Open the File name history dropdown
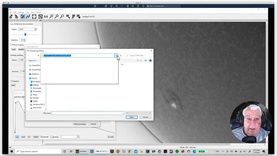Screen dimensions: 277x156 [123, 113]
